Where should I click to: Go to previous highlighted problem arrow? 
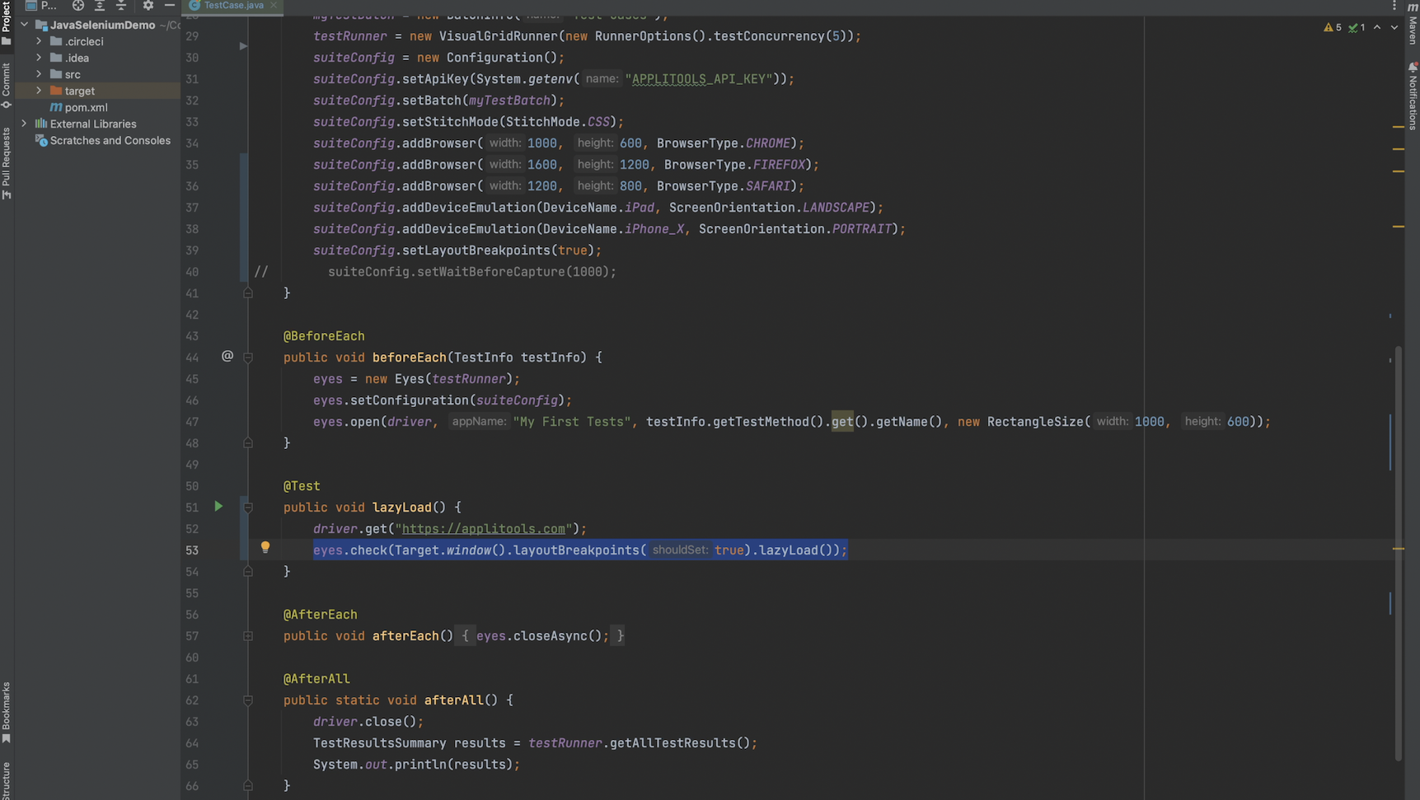coord(1377,27)
